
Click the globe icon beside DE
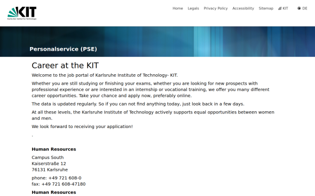299,8
